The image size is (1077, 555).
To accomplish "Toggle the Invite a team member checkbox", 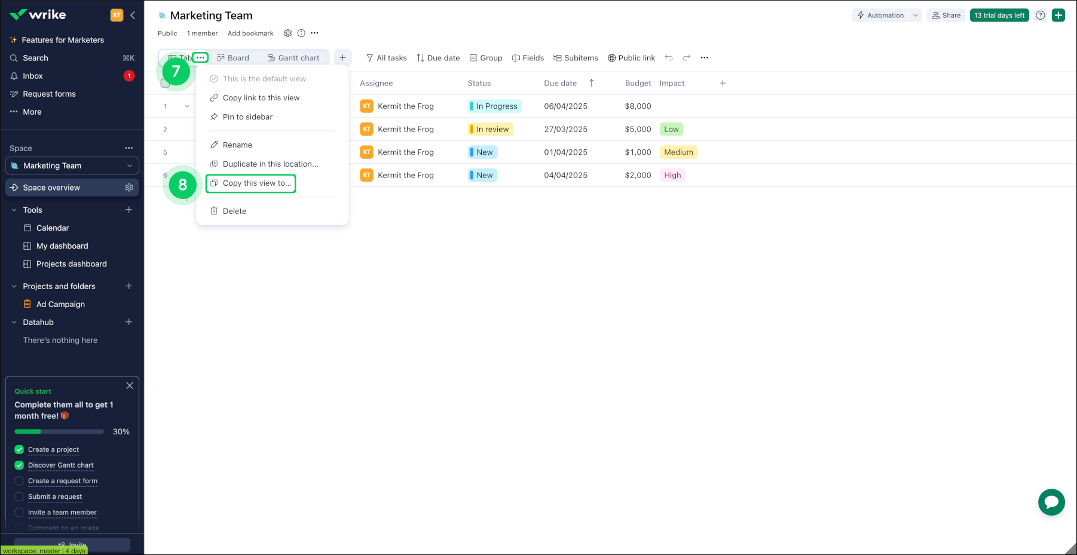I will pos(19,512).
